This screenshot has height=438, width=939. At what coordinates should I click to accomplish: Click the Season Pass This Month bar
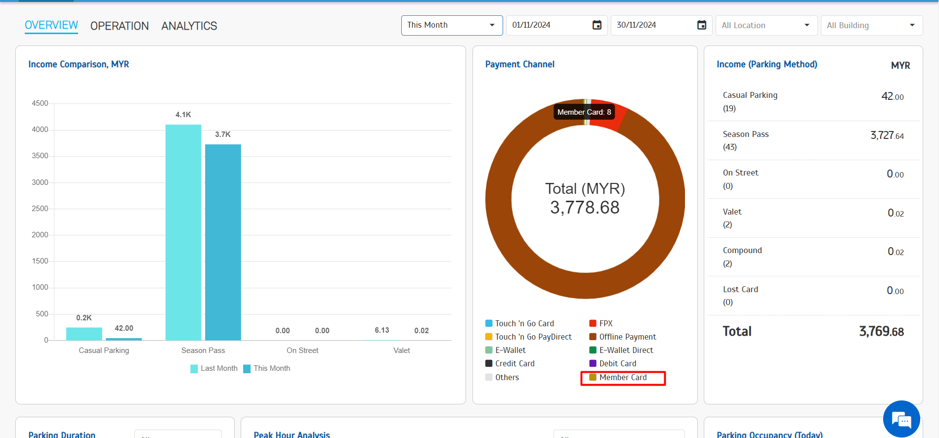point(223,242)
